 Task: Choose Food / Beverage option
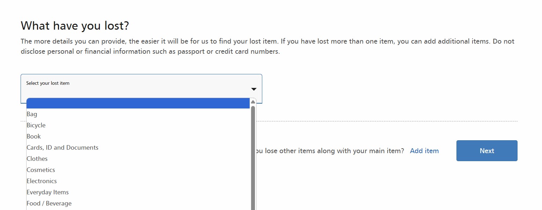click(138, 203)
